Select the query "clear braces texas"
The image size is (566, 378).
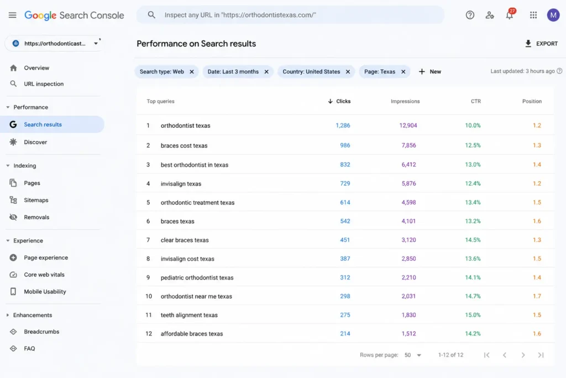[x=185, y=240]
